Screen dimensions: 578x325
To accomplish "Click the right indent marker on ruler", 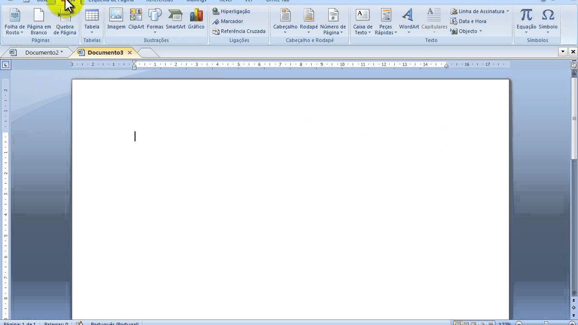I will tap(446, 66).
